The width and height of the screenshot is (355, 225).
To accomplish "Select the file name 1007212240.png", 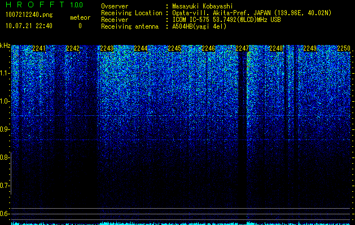I will point(29,15).
